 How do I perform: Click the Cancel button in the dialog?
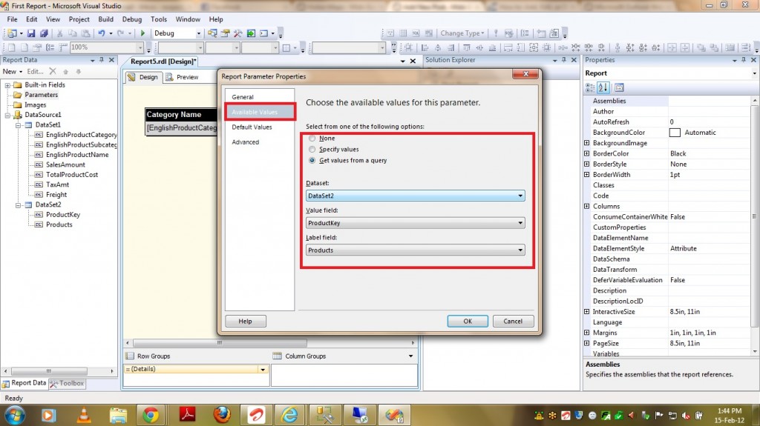[513, 322]
